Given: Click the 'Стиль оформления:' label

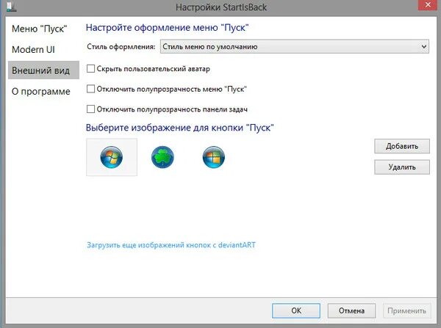Looking at the screenshot, I should coord(121,47).
